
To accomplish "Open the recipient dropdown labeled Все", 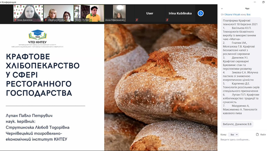I will tap(233, 135).
